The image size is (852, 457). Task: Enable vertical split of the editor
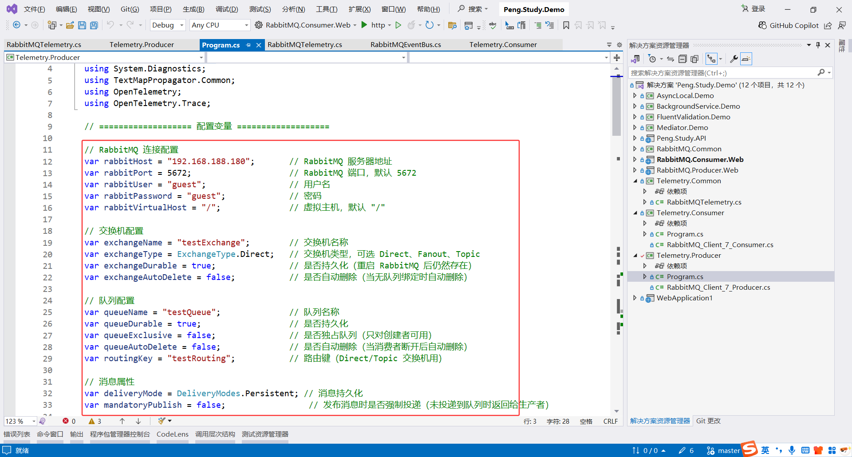coord(616,57)
